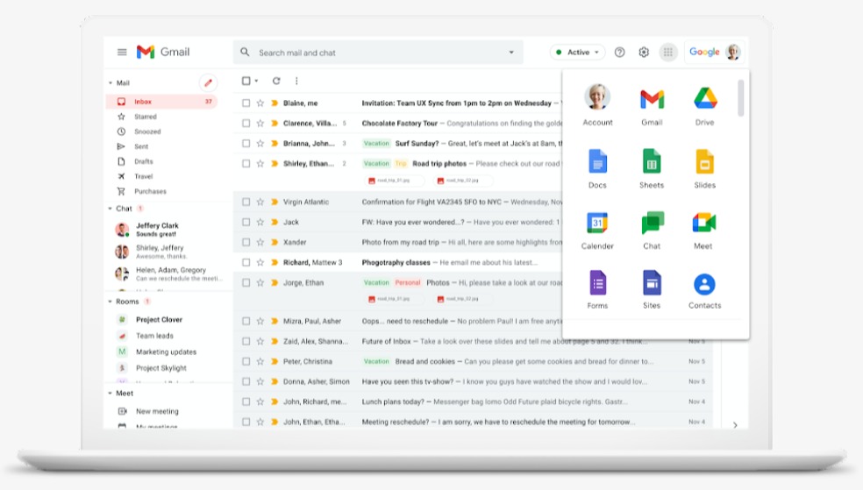
Task: Collapse the Rooms section in the sidebar
Action: (x=111, y=302)
